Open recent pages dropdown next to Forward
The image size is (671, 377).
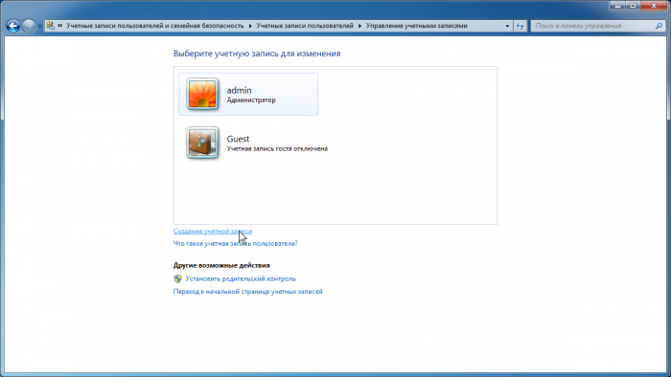click(40, 26)
